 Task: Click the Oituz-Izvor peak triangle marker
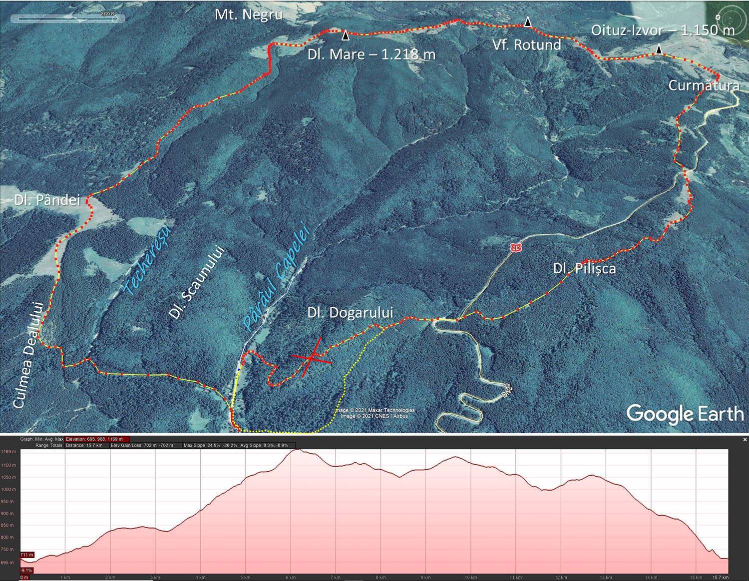click(659, 49)
